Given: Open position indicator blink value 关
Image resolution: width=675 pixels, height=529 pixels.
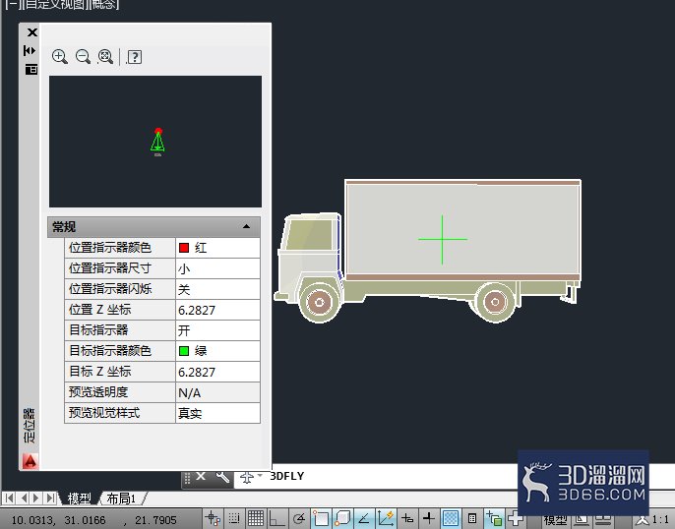Looking at the screenshot, I should (217, 289).
